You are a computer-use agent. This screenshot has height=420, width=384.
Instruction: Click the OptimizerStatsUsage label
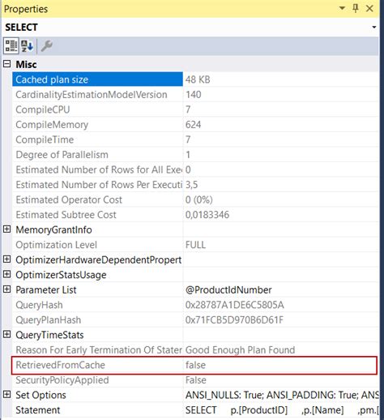pyautogui.click(x=61, y=275)
